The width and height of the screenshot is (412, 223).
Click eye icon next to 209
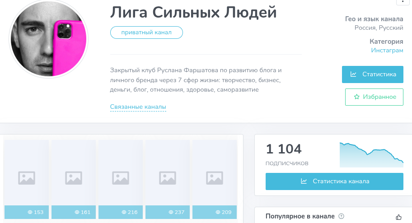tap(218, 212)
